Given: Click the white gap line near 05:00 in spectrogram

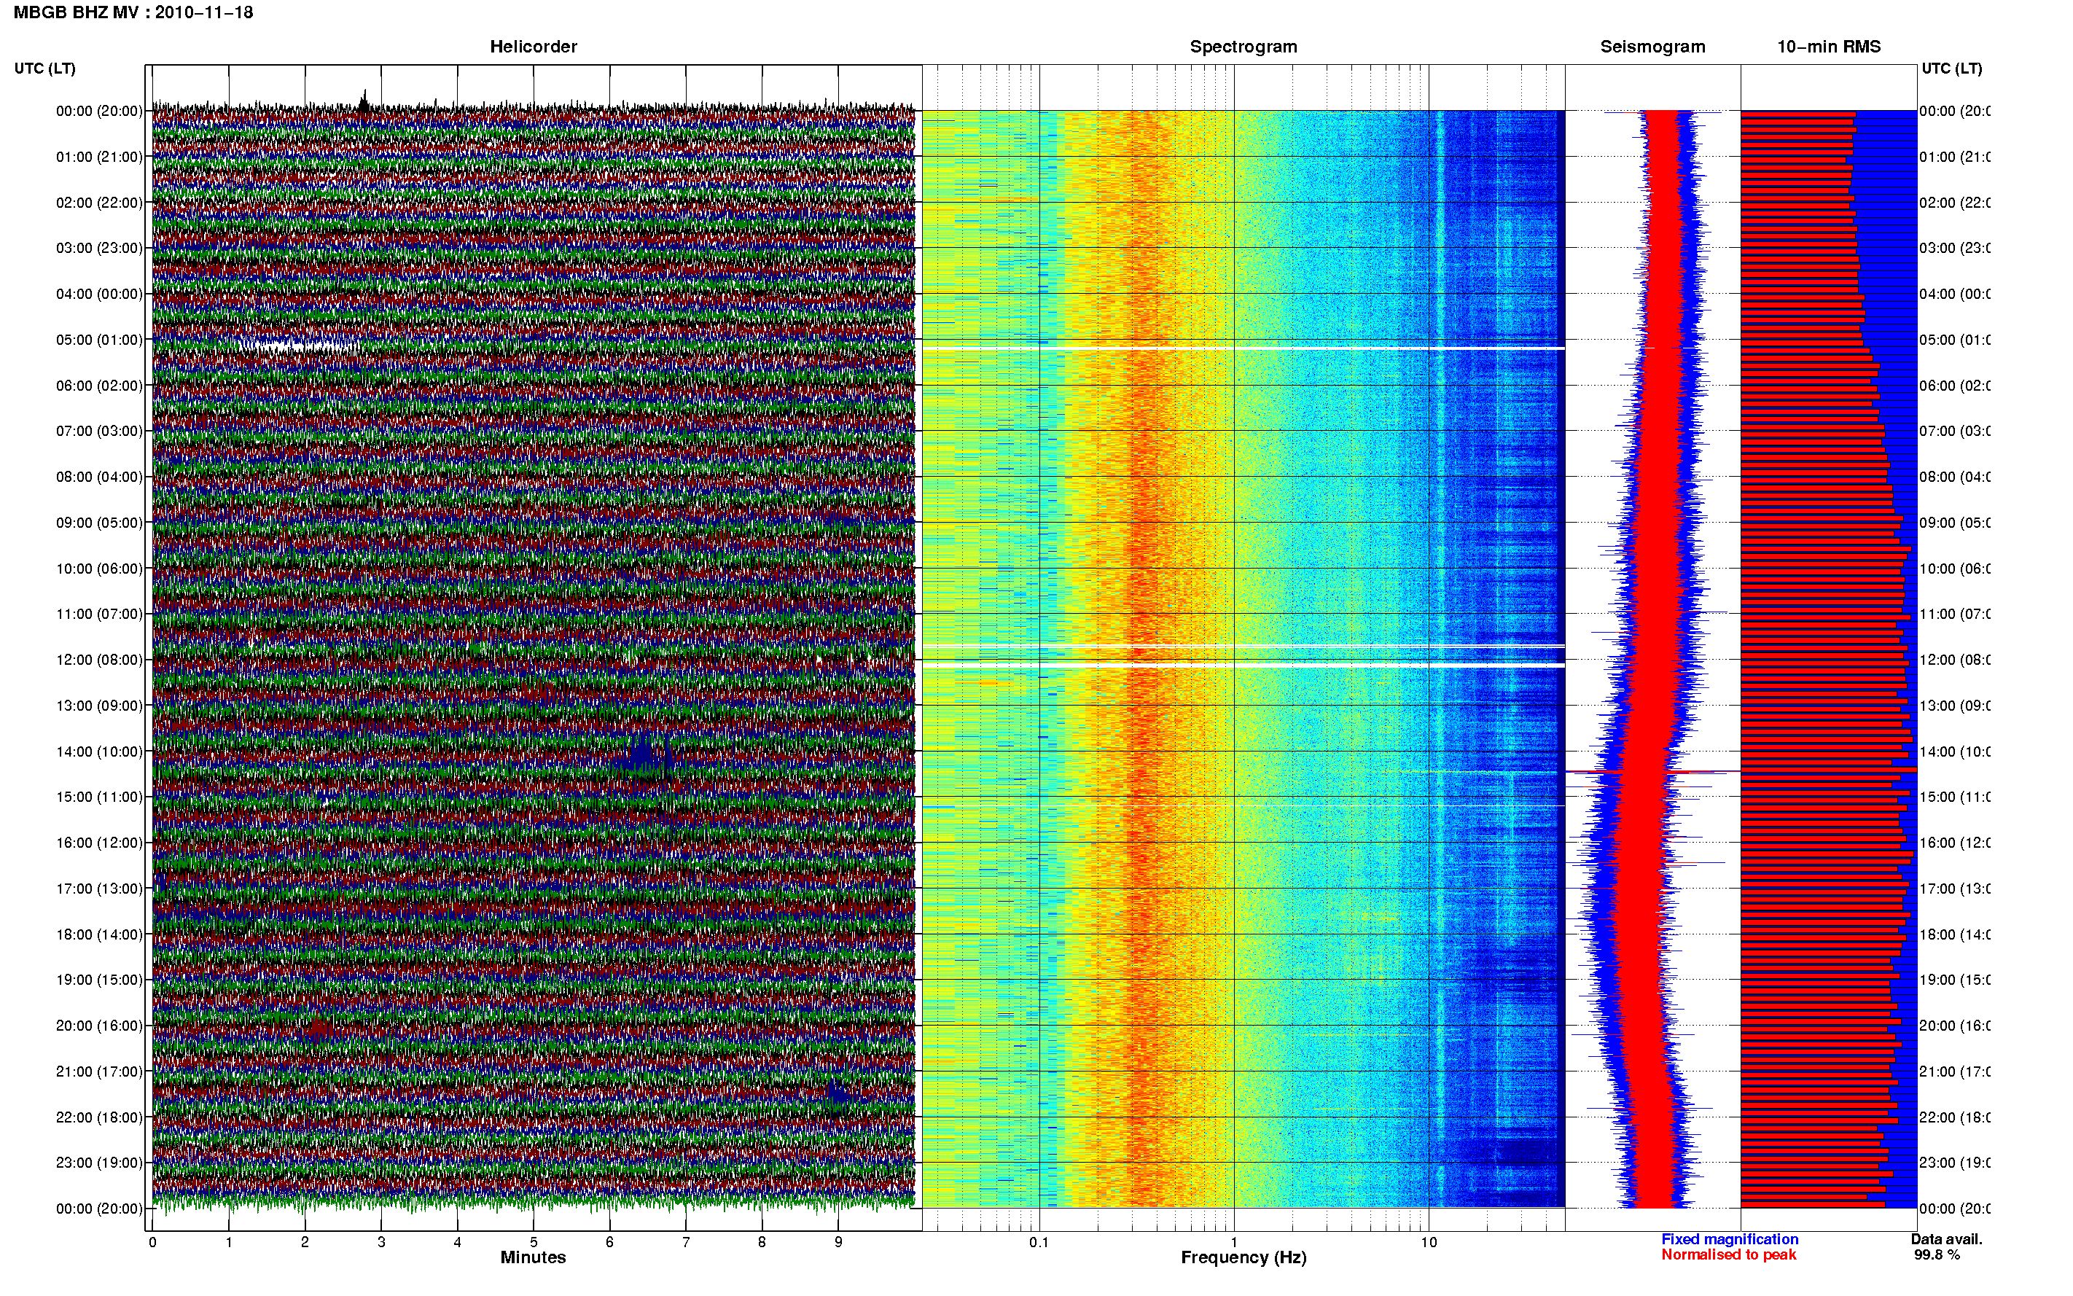Looking at the screenshot, I should [1244, 349].
